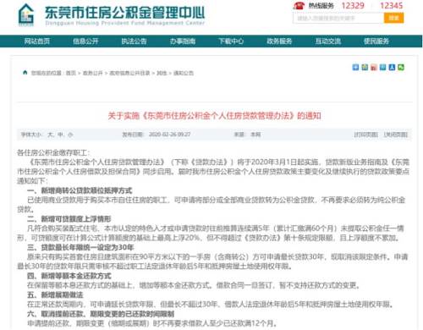Open 便民服务 in the navigation bar
Viewport: 423px width, 330px height.
click(376, 41)
